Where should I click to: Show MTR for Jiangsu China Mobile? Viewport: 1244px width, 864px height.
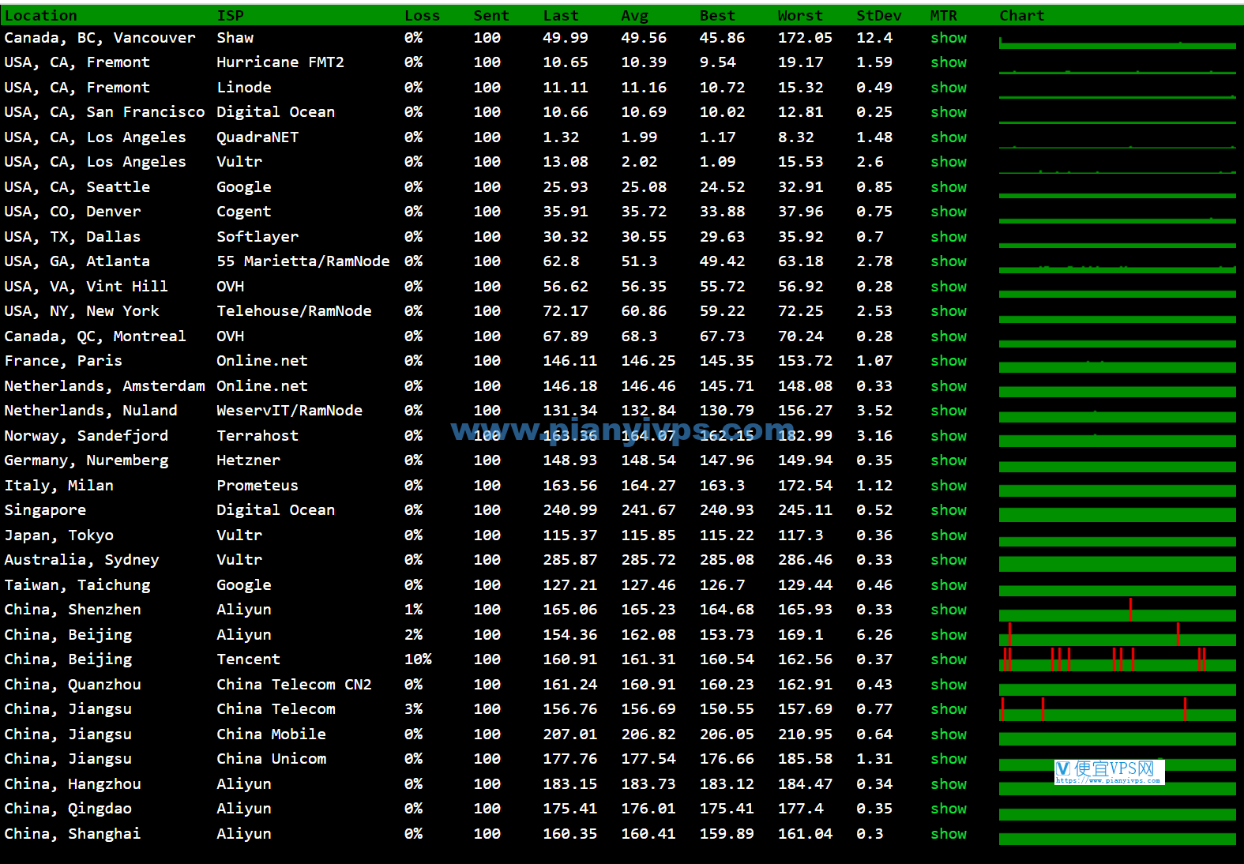(x=948, y=734)
